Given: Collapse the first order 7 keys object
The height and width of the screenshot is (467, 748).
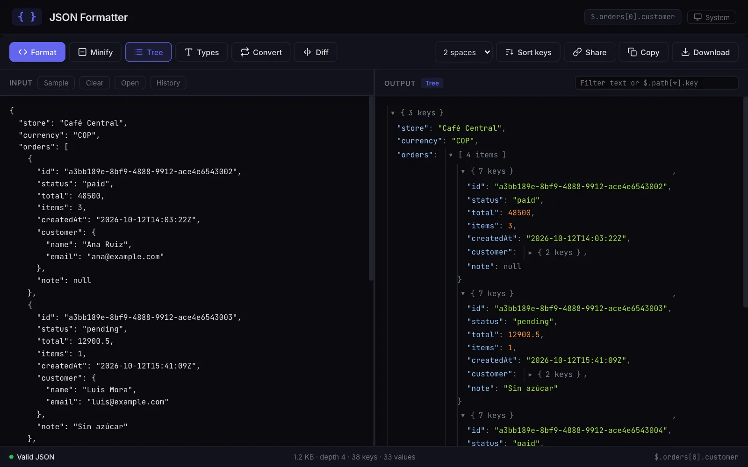Looking at the screenshot, I should pos(463,171).
